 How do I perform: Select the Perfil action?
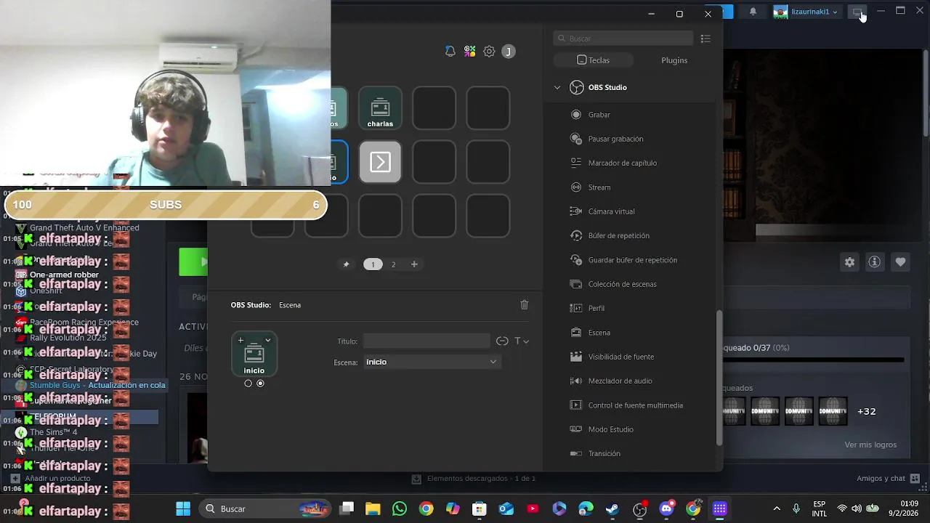click(x=596, y=308)
